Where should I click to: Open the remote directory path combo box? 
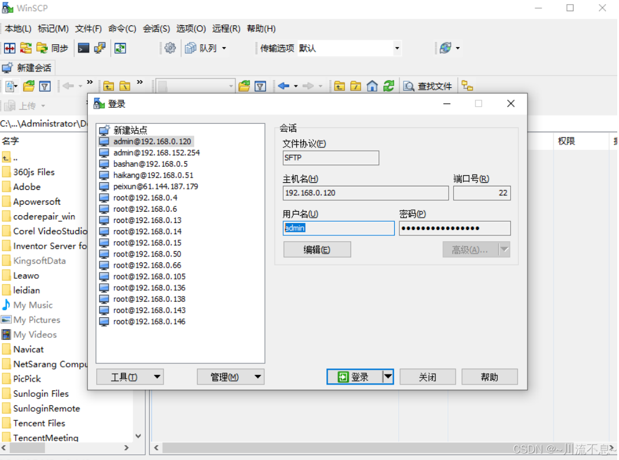pos(195,86)
